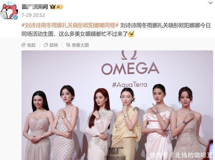This screenshot has width=215, height=160.
Task: Open the fox avatar profile picture
Action: coord(9,11)
